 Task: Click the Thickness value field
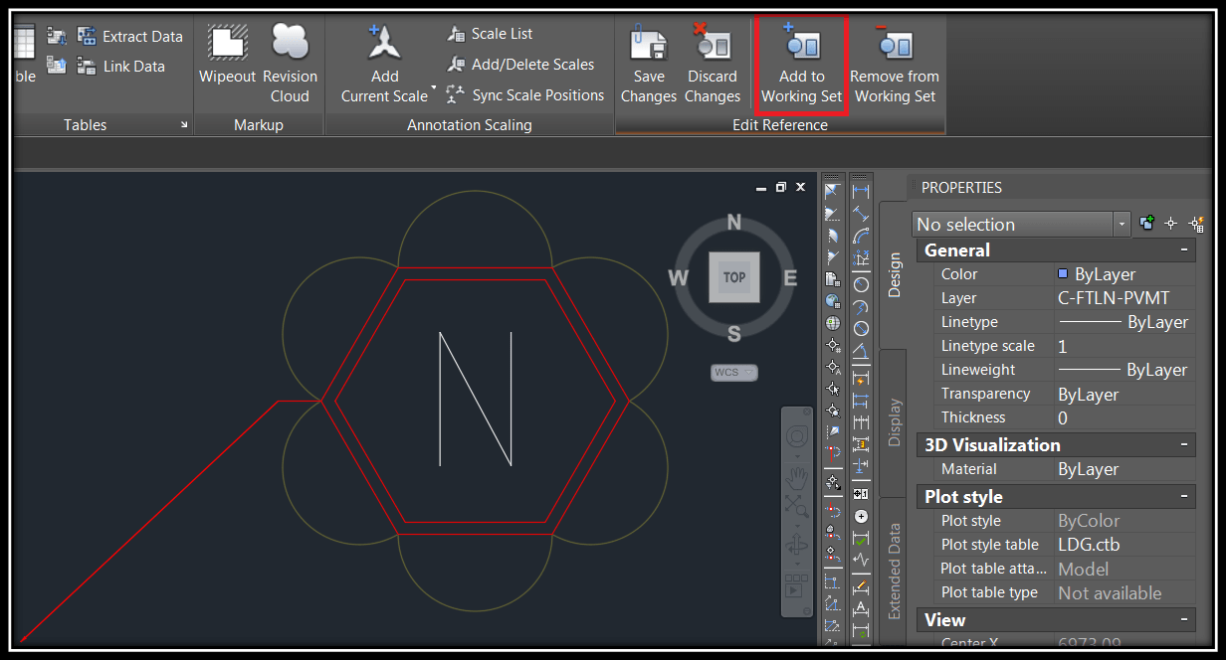[1124, 417]
